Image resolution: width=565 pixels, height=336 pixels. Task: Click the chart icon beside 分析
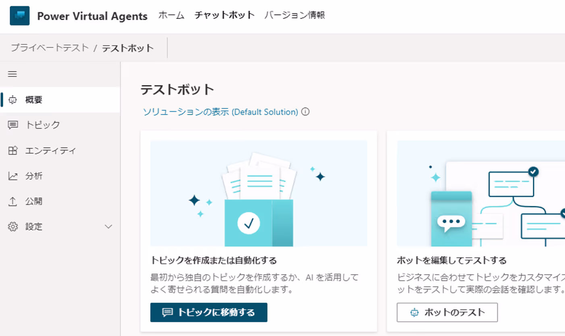13,176
